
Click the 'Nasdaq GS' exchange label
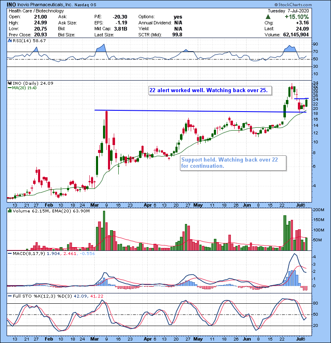[x=85, y=5]
